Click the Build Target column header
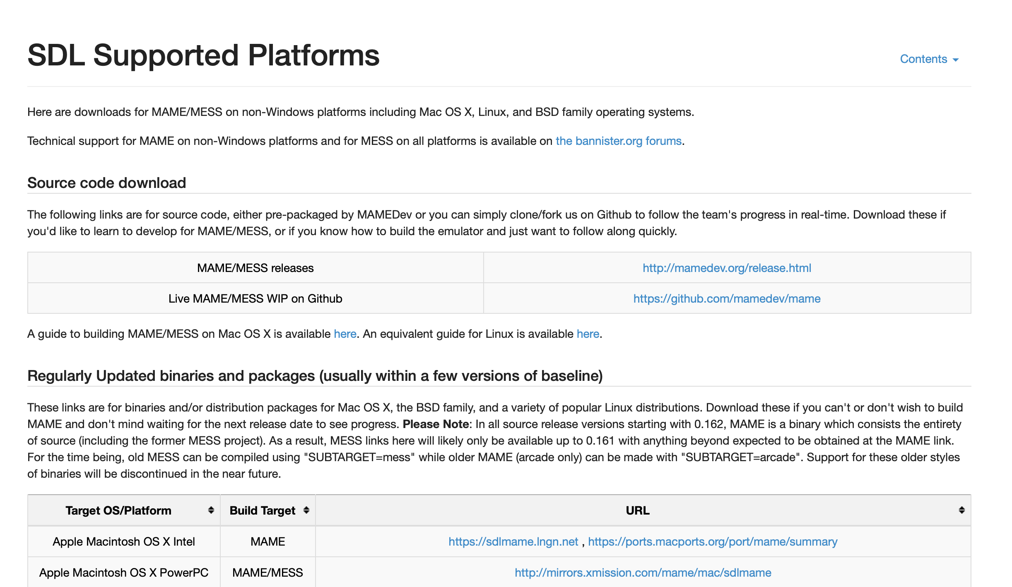Viewport: 1012px width, 587px height. coord(262,510)
